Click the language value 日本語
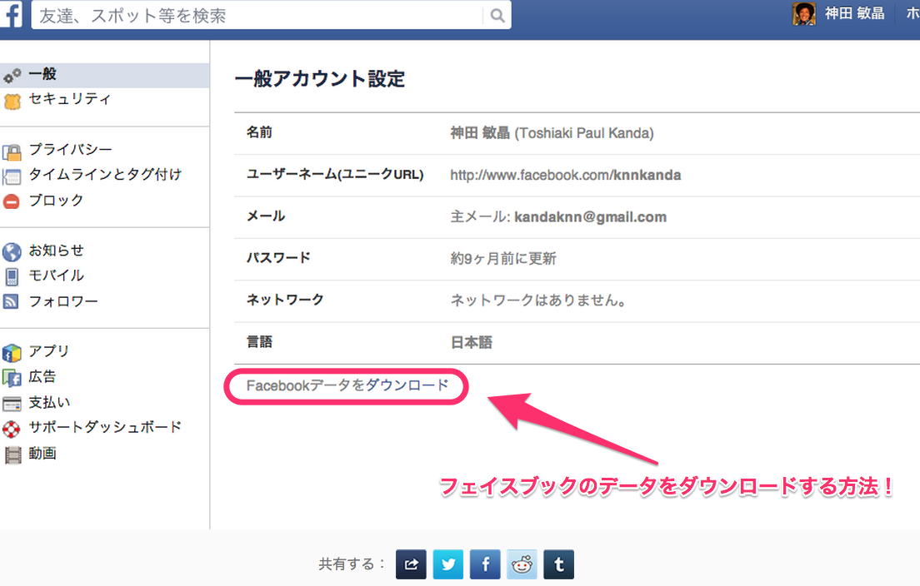Screen dimensions: 920x586 (x=471, y=342)
